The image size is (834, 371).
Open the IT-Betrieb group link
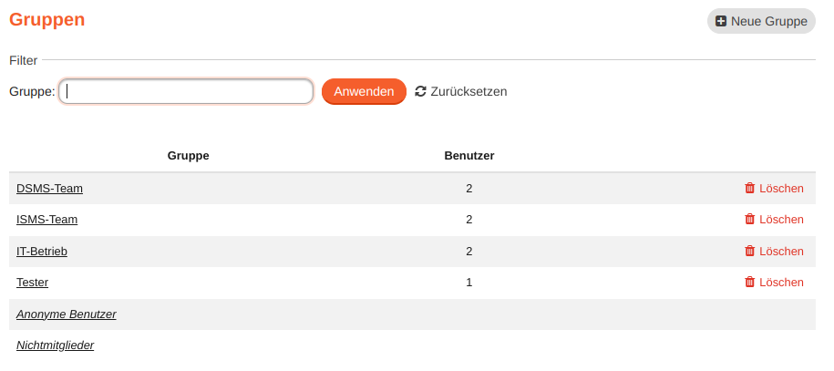[x=42, y=251]
